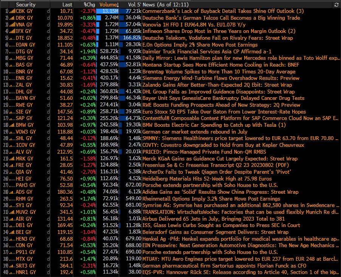Select ticker PAH3 GY in row 27

pos(26,185)
